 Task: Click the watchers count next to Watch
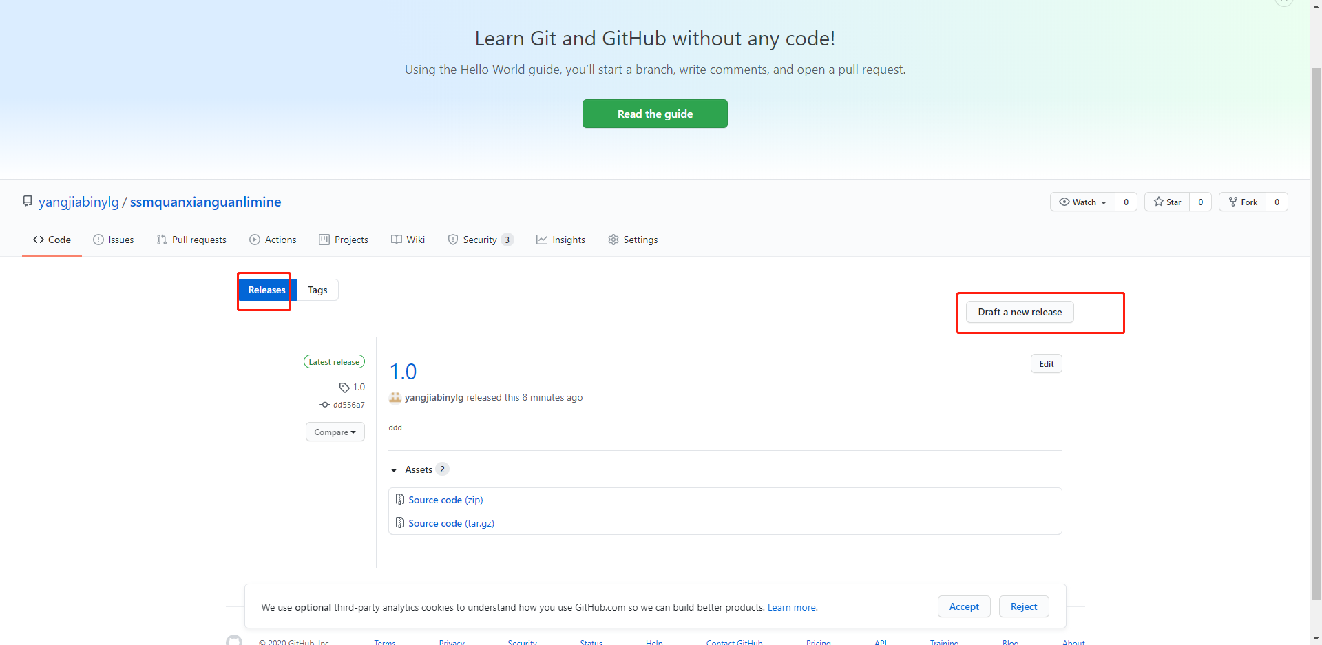coord(1126,202)
